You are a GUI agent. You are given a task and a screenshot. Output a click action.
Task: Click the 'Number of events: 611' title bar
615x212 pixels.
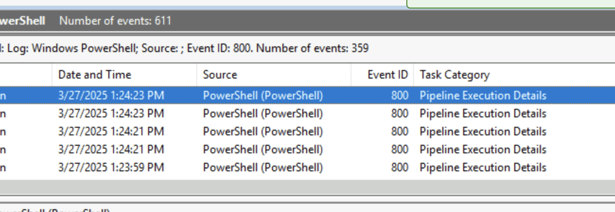(x=115, y=21)
